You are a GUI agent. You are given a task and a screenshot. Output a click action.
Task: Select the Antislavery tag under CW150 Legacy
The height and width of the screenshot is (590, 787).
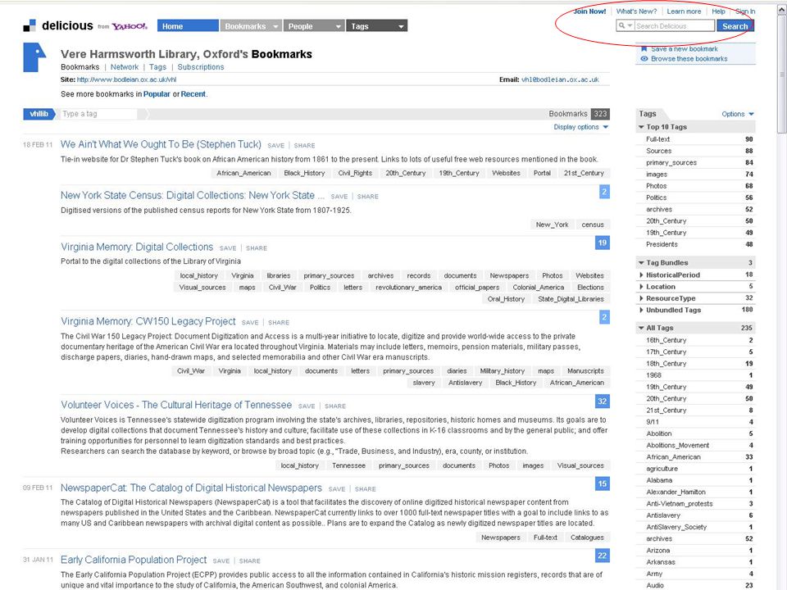[x=466, y=383]
